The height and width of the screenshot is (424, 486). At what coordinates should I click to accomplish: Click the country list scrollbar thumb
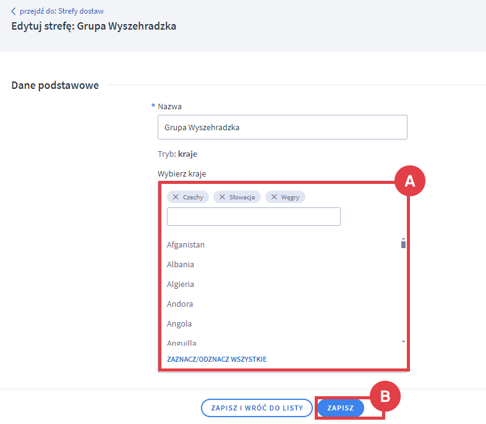tap(403, 244)
